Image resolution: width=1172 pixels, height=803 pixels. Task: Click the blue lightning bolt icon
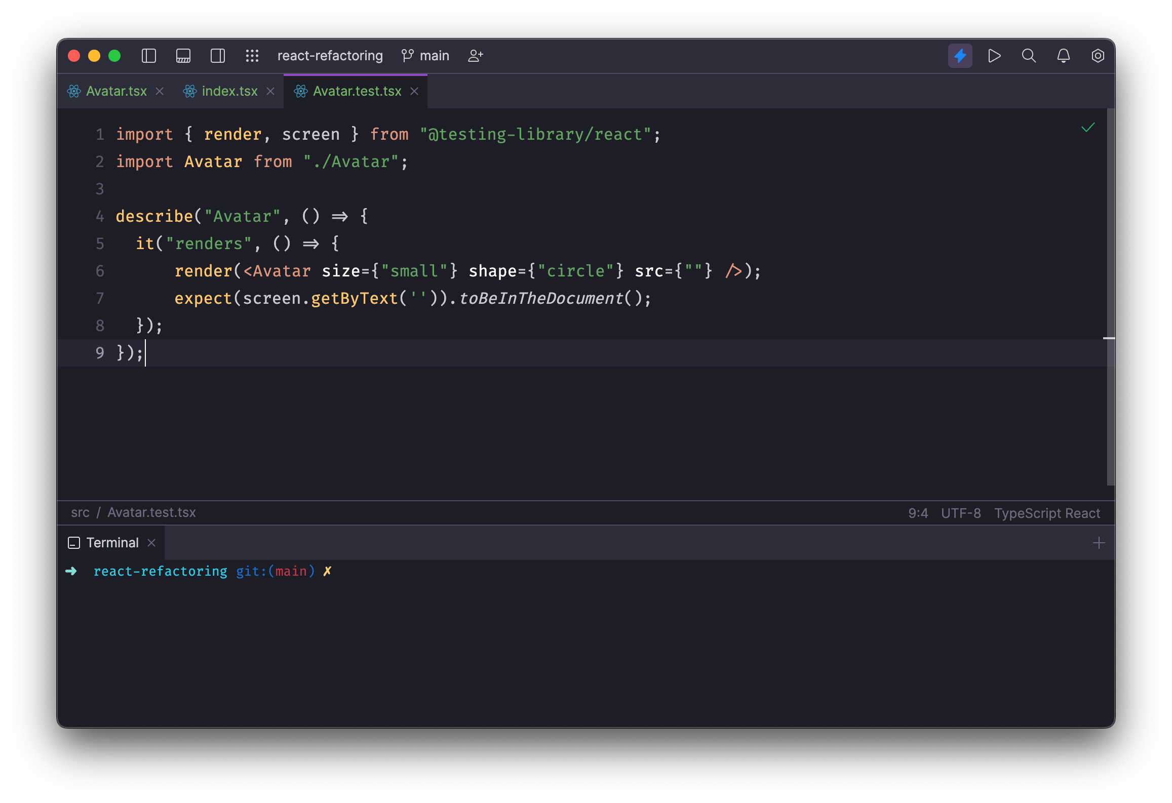[x=960, y=56]
